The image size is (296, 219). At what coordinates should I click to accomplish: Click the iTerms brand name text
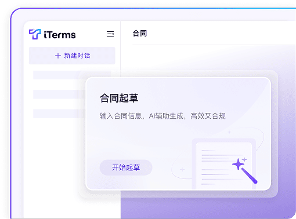pos(60,35)
